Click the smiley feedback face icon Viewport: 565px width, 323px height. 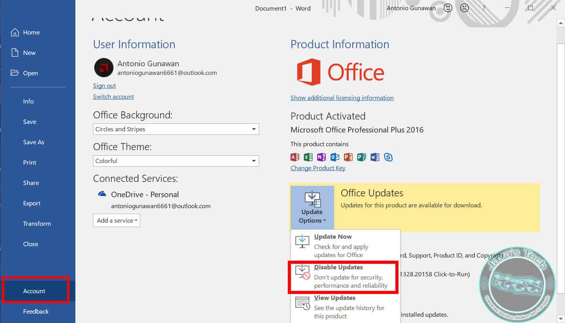click(448, 8)
